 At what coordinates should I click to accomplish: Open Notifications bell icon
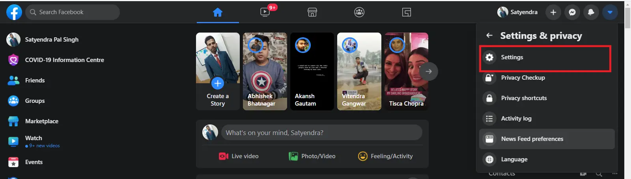click(591, 12)
